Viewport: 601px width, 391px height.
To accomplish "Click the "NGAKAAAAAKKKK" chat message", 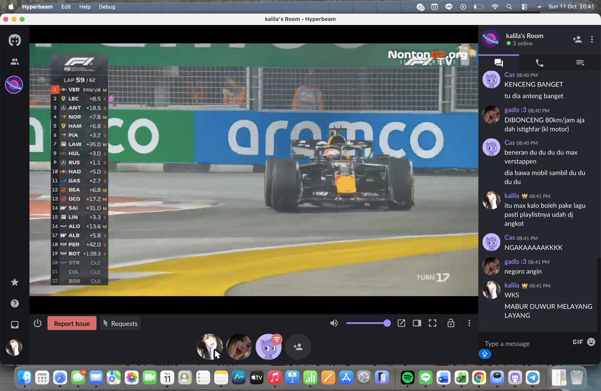I will [533, 248].
